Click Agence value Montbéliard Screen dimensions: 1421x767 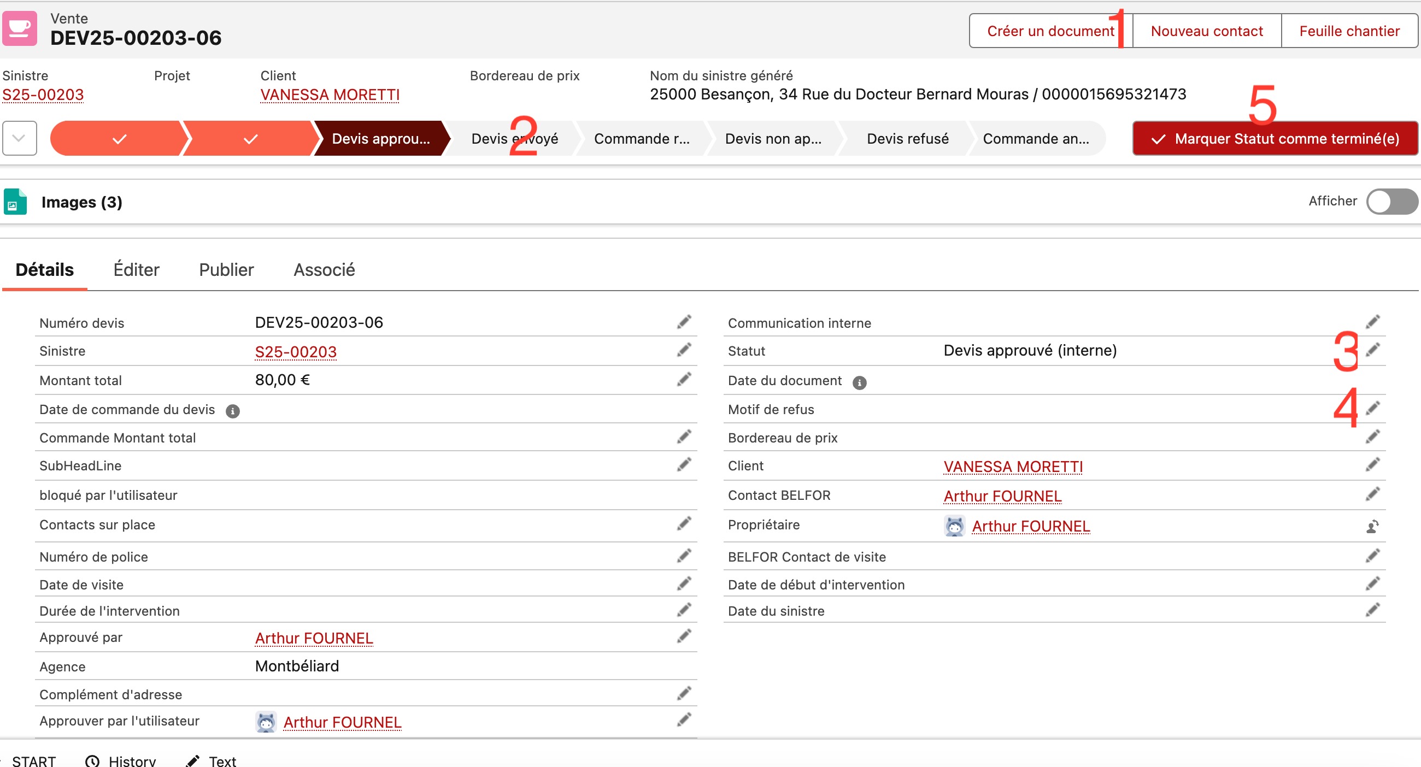coord(297,666)
